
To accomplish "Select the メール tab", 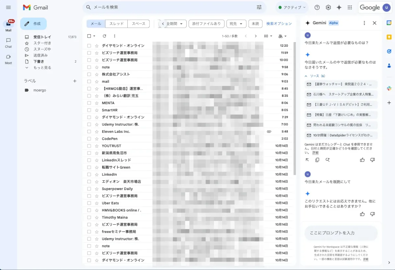I will coord(96,24).
